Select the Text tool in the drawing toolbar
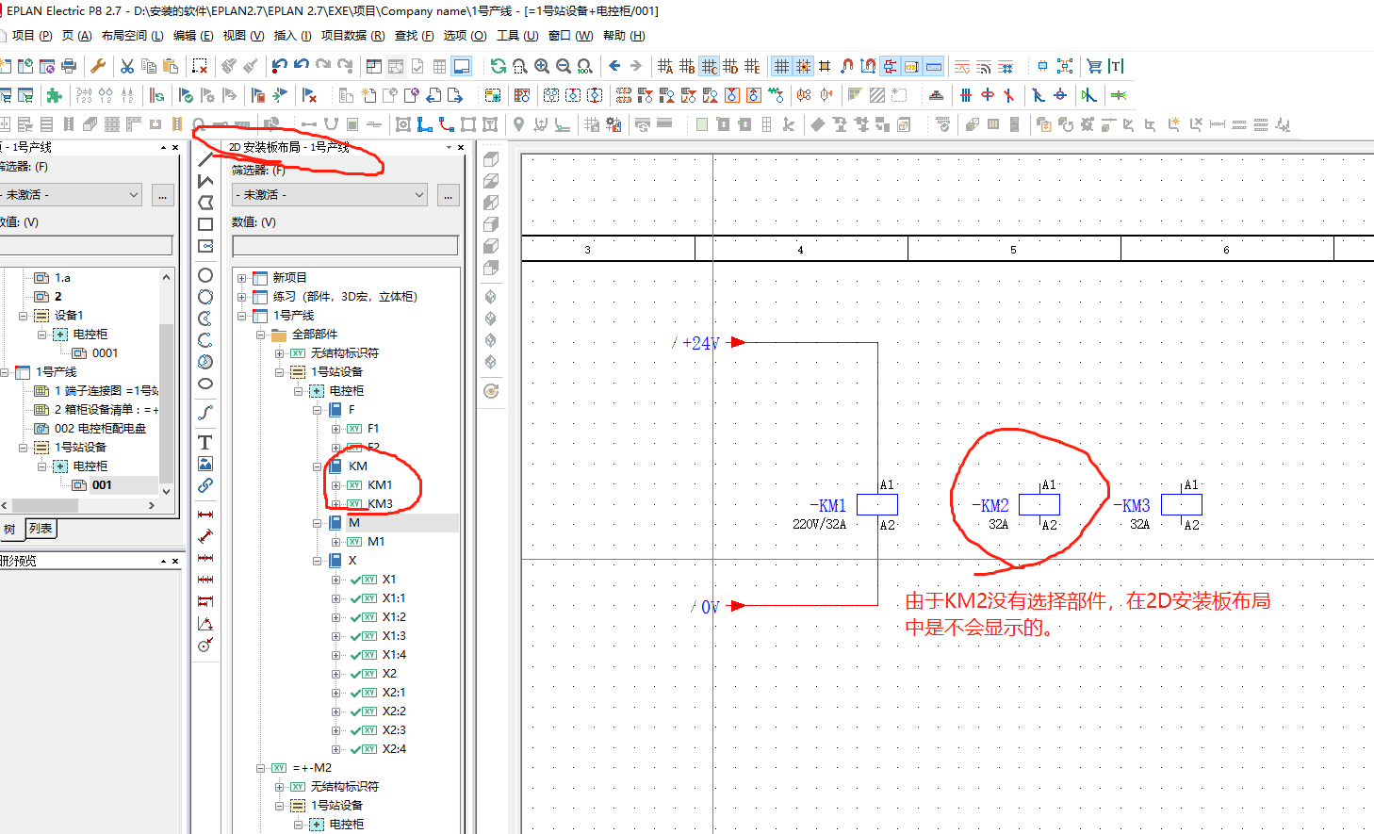Screen dimensions: 1374x834 pyautogui.click(x=204, y=442)
